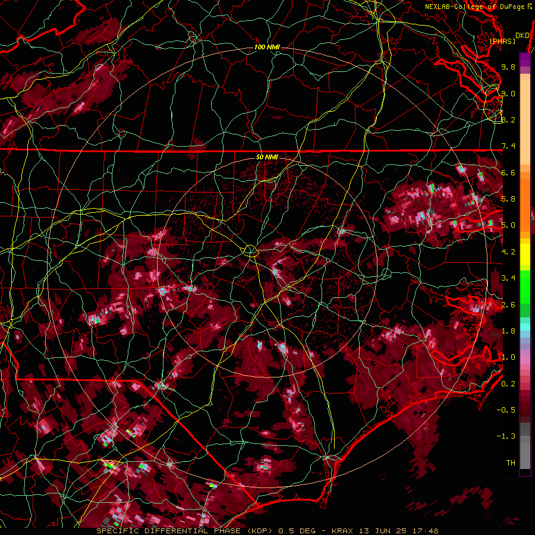Click the yellow segment of the color bar

pos(525,254)
